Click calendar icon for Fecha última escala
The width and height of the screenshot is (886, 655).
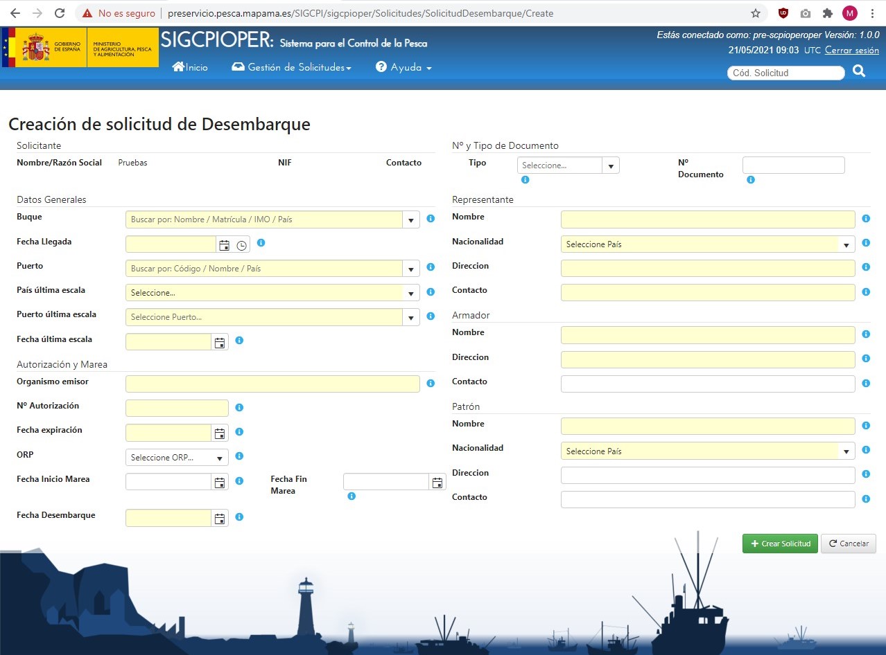click(x=220, y=342)
